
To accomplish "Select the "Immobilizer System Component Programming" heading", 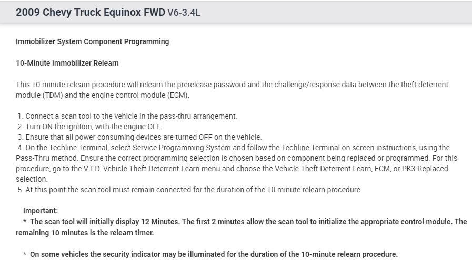I will tap(93, 41).
